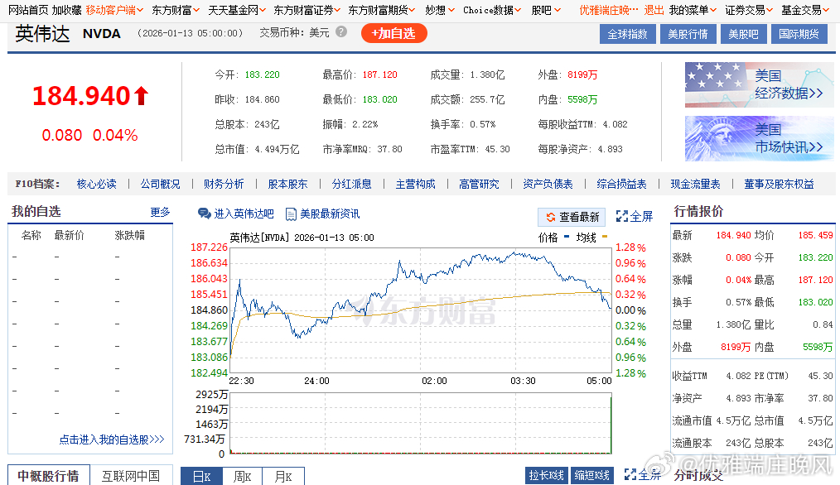The image size is (840, 485).
Task: Open 核心必读 F10 link
Action: tap(96, 184)
